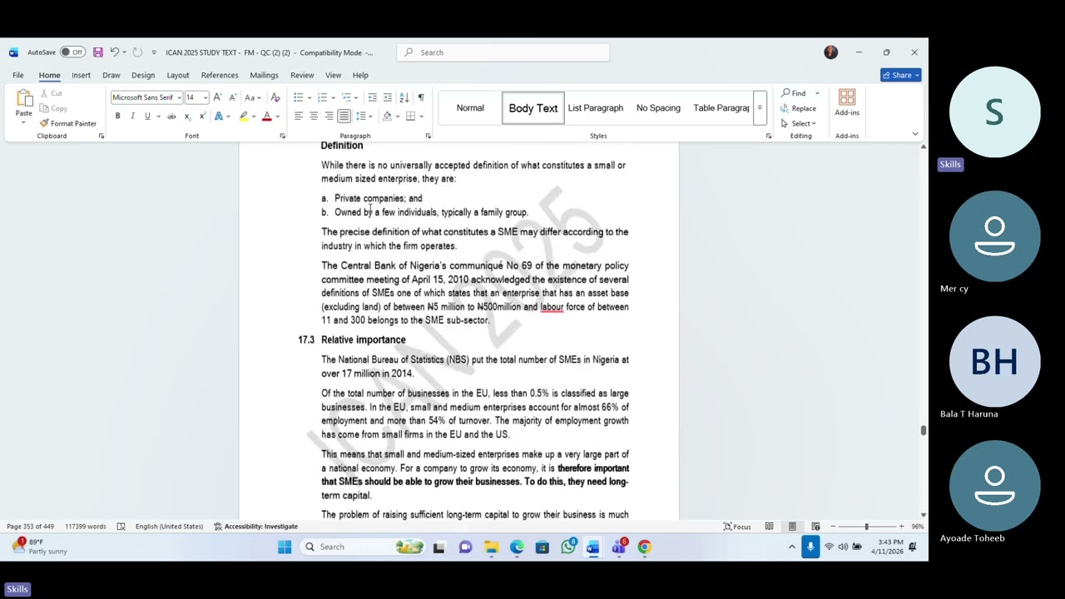The width and height of the screenshot is (1065, 599).
Task: Align text to the right
Action: tap(329, 116)
